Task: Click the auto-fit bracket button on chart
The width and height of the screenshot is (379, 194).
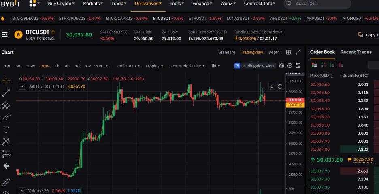Action: (x=280, y=86)
